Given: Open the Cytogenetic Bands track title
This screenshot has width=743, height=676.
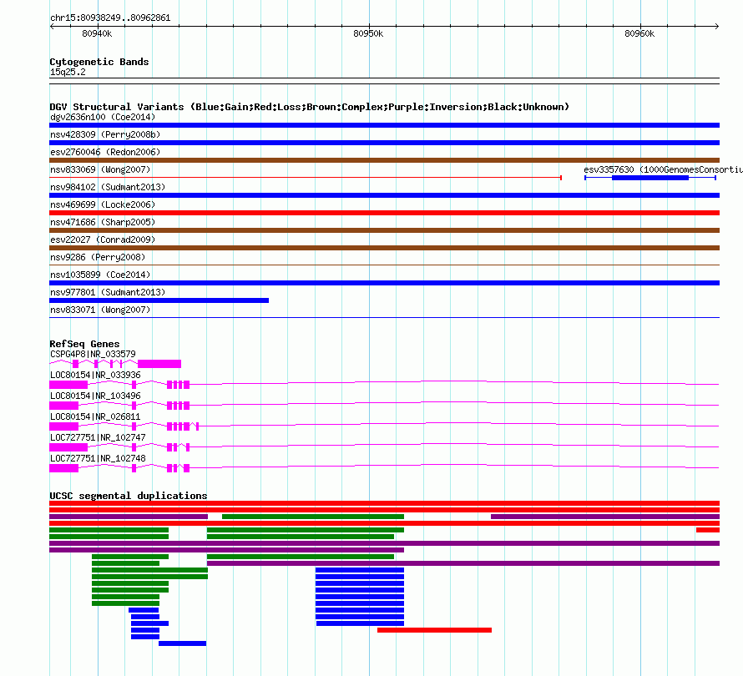Looking at the screenshot, I should click(99, 62).
